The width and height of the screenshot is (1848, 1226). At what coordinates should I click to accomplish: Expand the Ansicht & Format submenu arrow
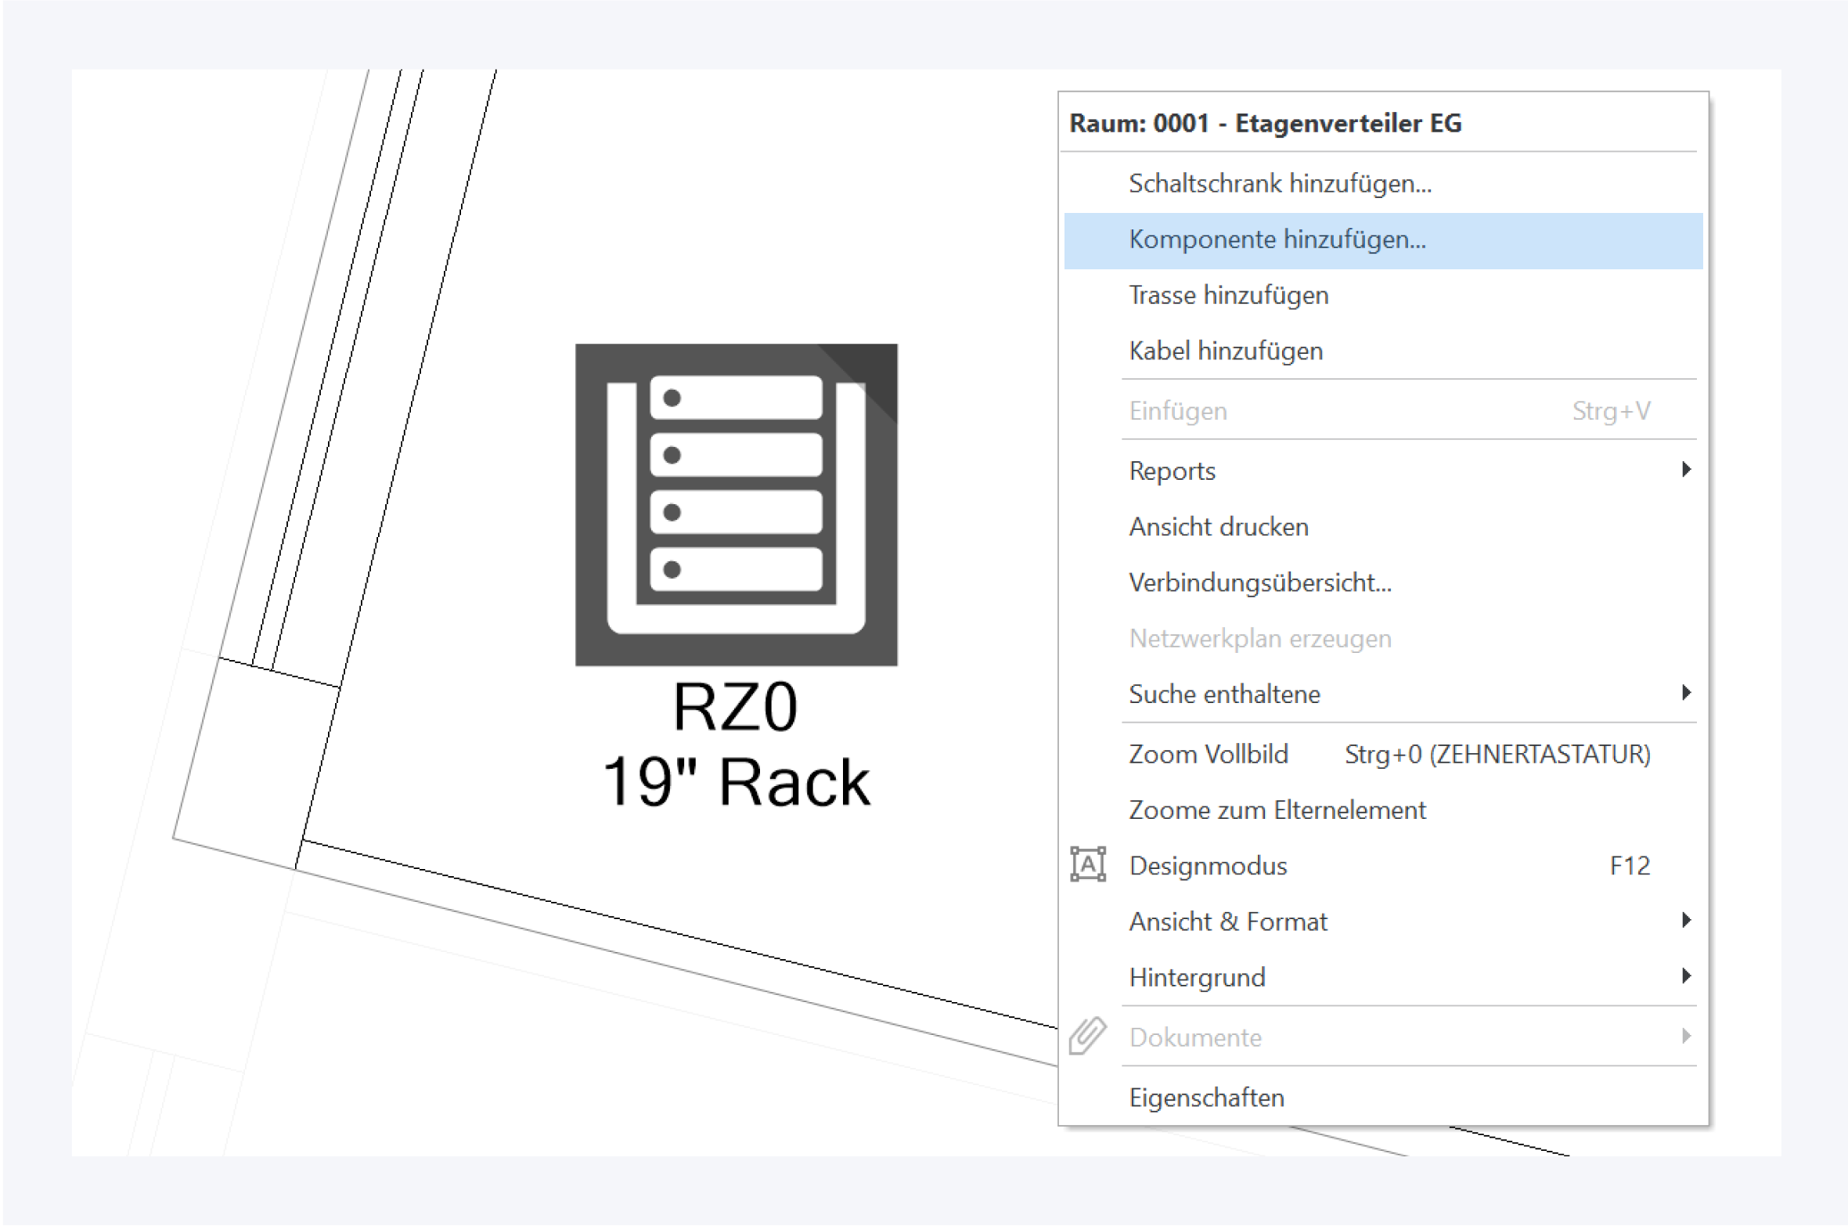click(x=1685, y=921)
